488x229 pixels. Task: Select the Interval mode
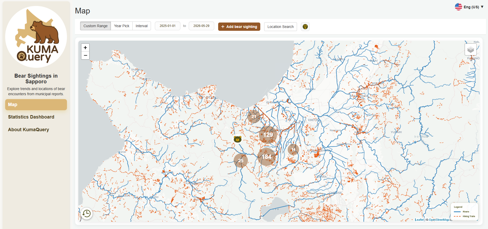click(x=142, y=26)
